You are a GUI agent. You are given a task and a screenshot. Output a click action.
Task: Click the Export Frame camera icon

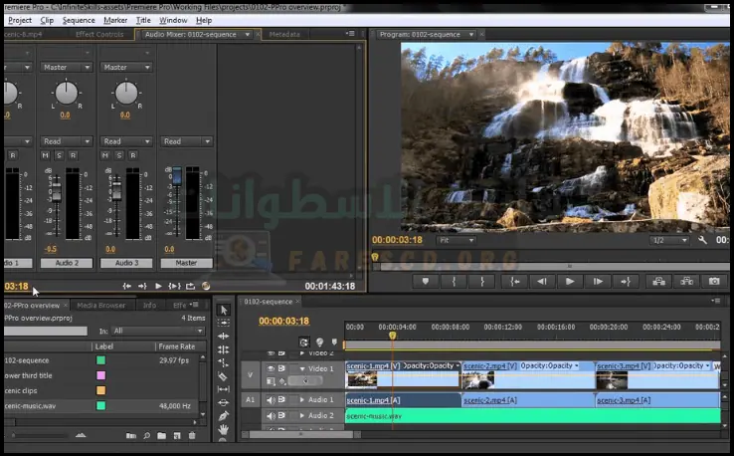714,281
